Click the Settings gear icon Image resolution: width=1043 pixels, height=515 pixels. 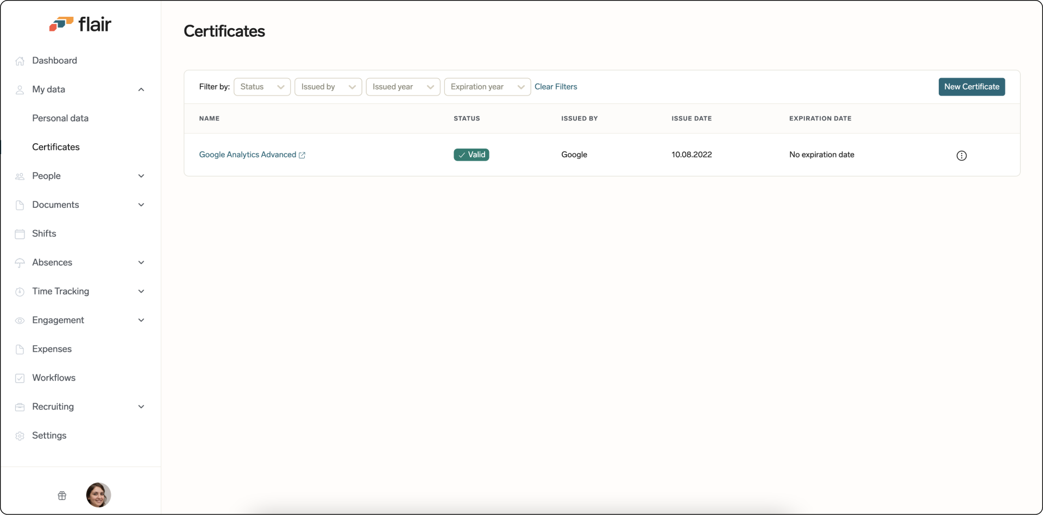click(x=20, y=436)
